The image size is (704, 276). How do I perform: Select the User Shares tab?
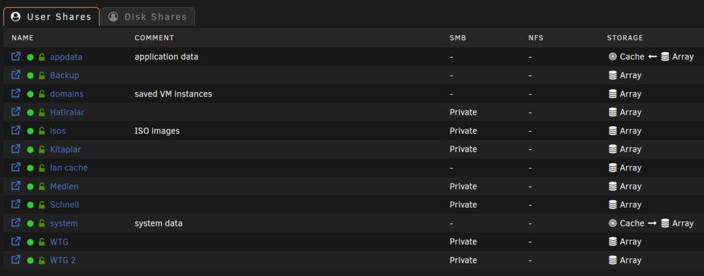(x=51, y=17)
